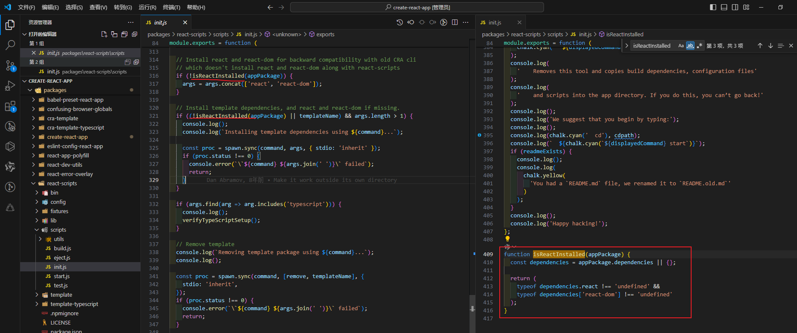Image resolution: width=797 pixels, height=333 pixels.
Task: Expand the config folder
Action: click(x=37, y=202)
